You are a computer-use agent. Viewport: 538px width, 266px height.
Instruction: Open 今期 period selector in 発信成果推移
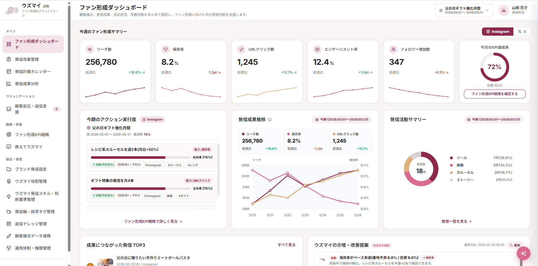click(x=342, y=120)
